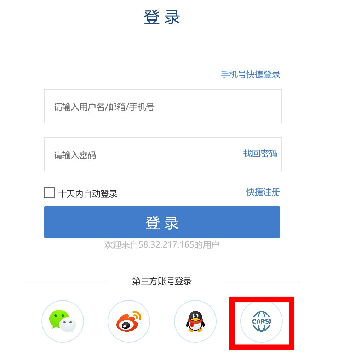Tick the 十天内自动登录 checkbox
Viewport: 344px width, 355px height.
[49, 193]
